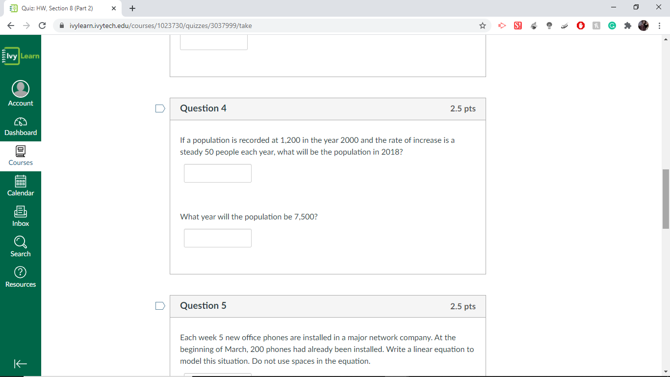
Task: Open the Inbox sidebar icon
Action: coord(20,216)
